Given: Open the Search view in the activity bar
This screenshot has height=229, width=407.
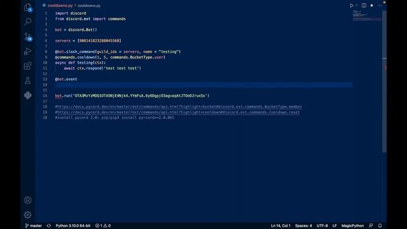Looking at the screenshot, I should click(x=28, y=22).
